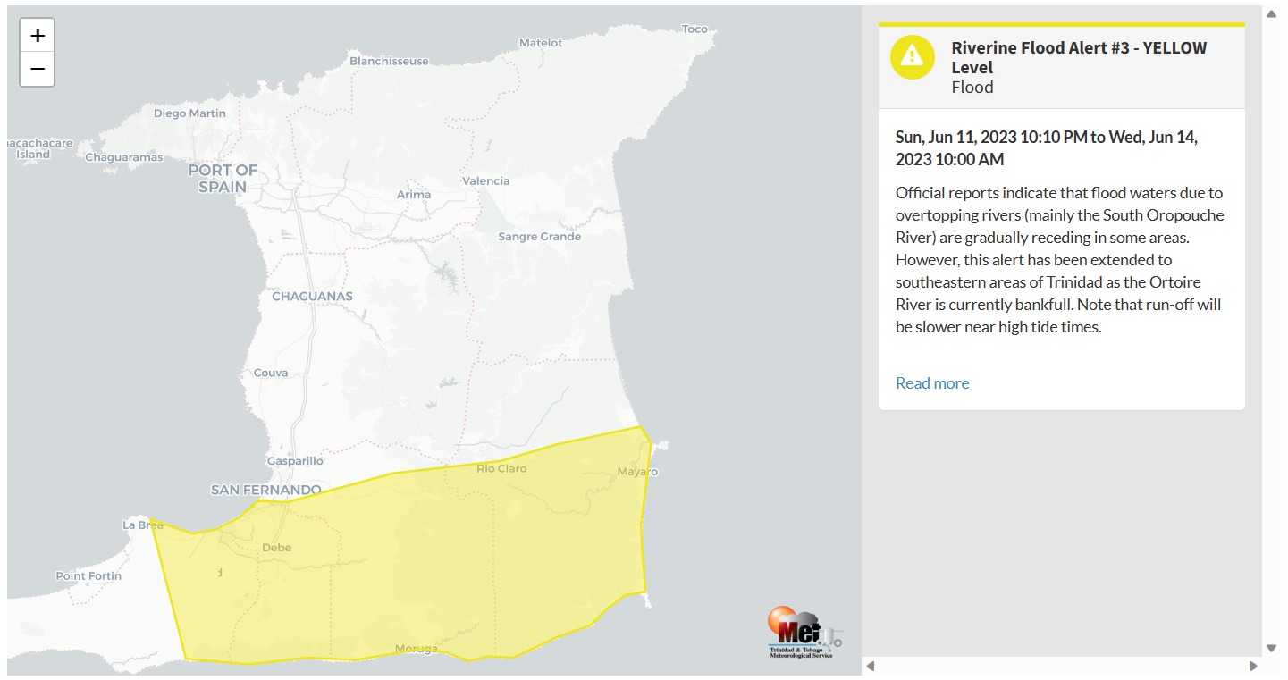Click the San Fernando map label

pyautogui.click(x=265, y=490)
